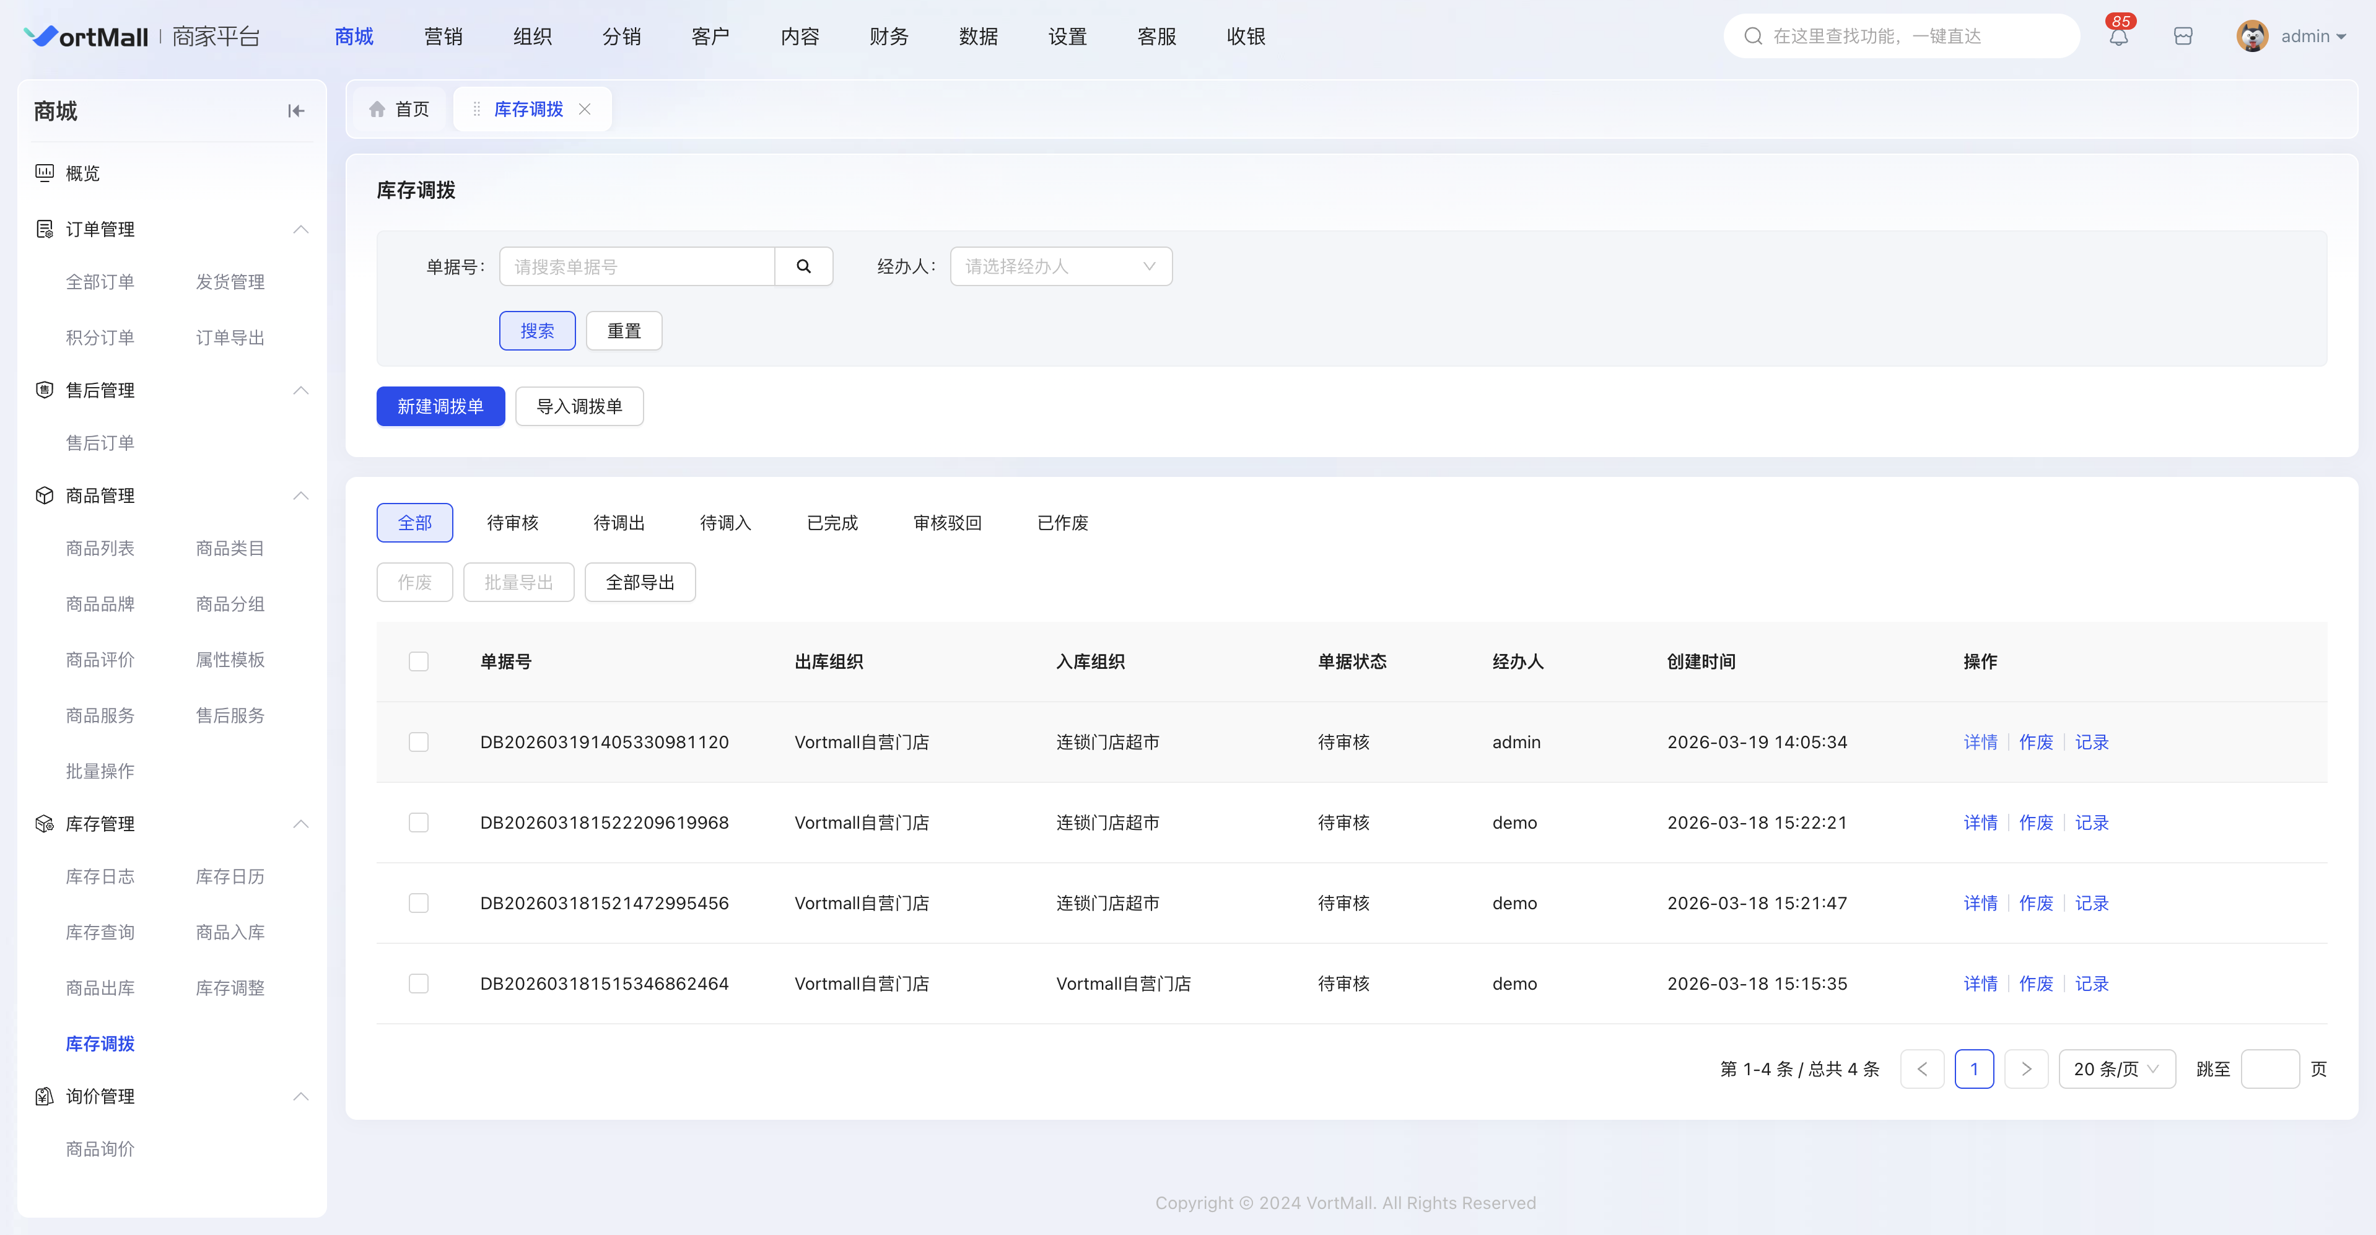Viewport: 2376px width, 1235px height.
Task: Click the 跳至 page number input box
Action: [2269, 1069]
